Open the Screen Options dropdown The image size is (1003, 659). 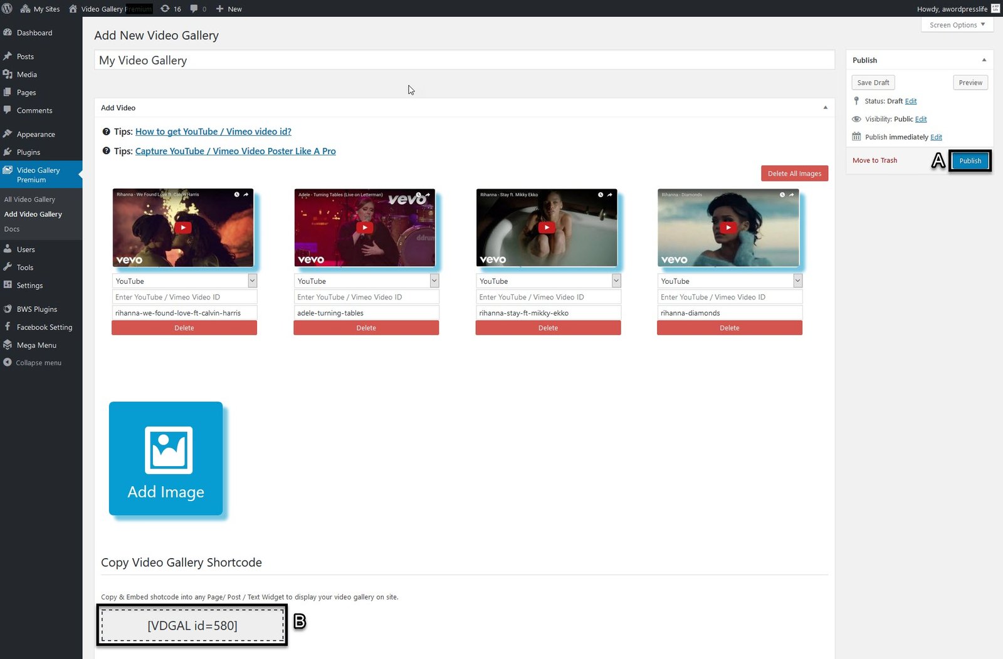pyautogui.click(x=957, y=25)
